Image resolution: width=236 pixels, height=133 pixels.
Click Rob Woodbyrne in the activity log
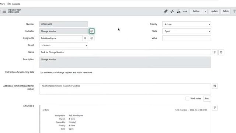click(x=76, y=116)
